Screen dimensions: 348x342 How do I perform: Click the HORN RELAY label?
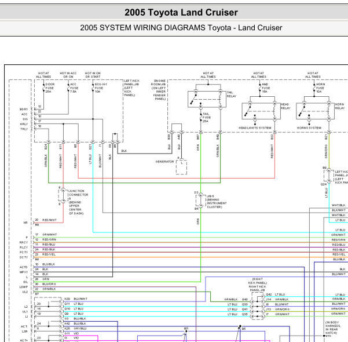pos(340,106)
